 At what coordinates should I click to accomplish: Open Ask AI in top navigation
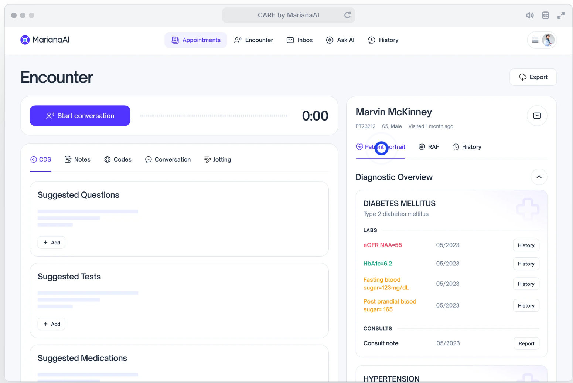(x=340, y=40)
